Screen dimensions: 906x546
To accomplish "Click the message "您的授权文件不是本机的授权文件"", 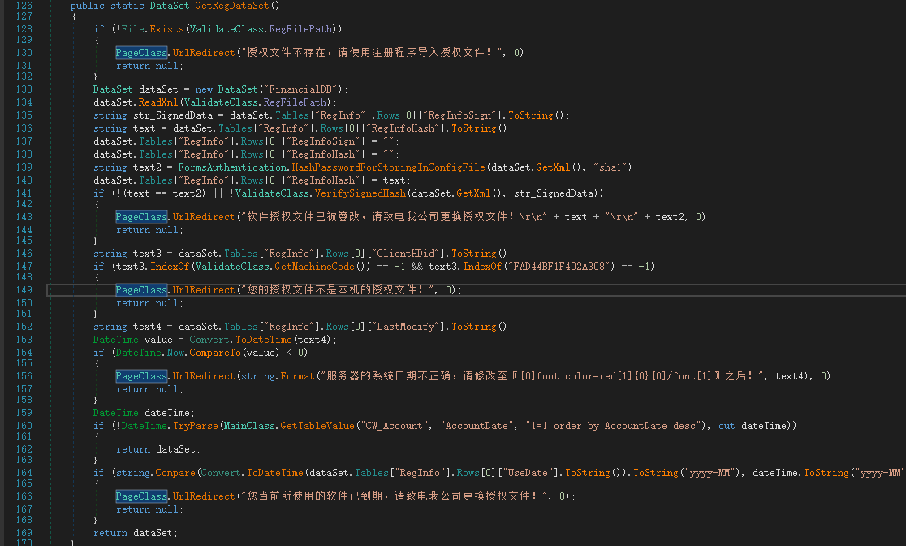I will 332,290.
